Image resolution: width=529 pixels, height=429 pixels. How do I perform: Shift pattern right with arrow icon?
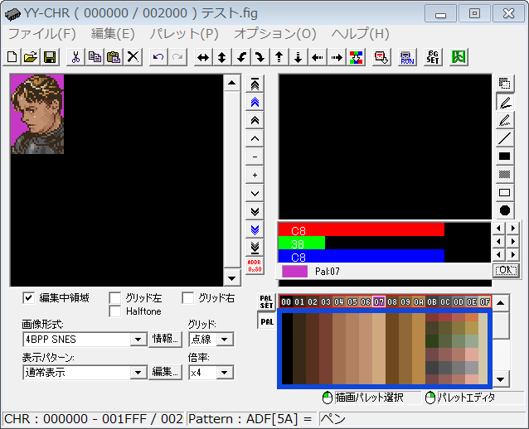[x=337, y=57]
